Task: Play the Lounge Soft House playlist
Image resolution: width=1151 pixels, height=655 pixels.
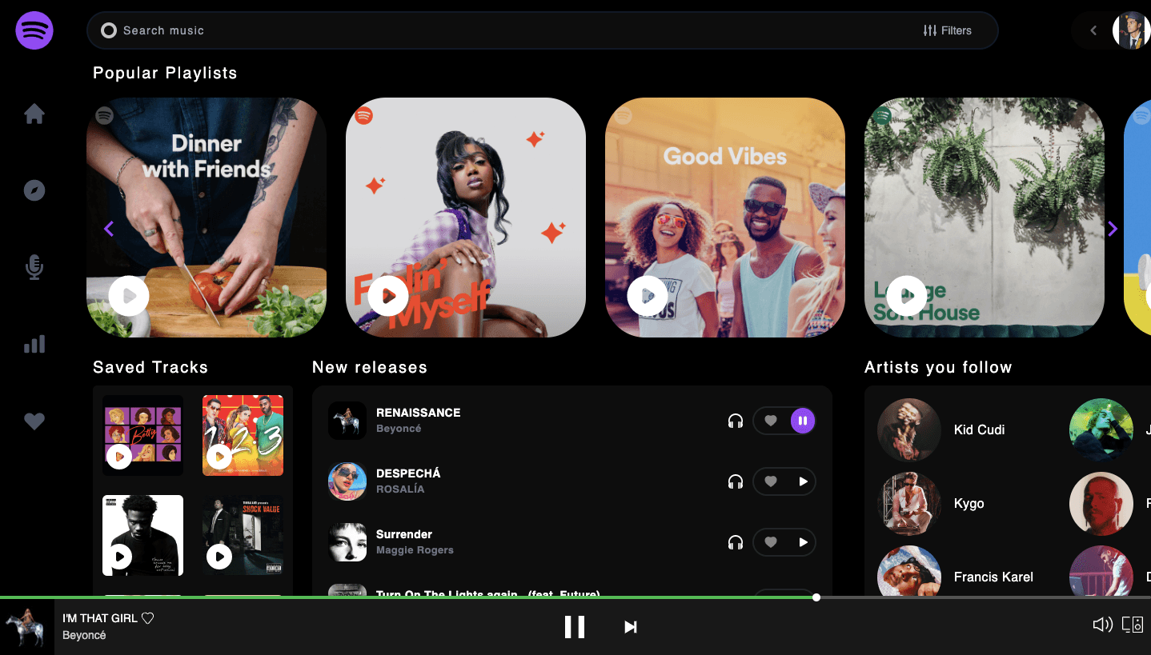Action: [x=907, y=296]
